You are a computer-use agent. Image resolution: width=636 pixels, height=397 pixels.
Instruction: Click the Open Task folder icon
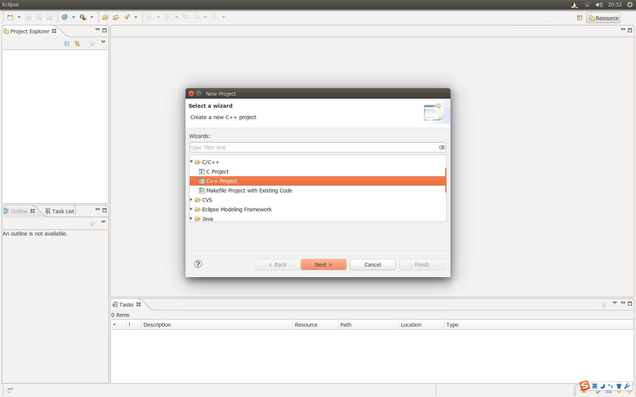tap(116, 17)
